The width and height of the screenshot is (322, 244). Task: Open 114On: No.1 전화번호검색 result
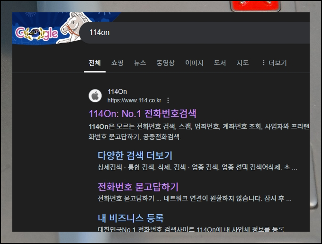[143, 114]
